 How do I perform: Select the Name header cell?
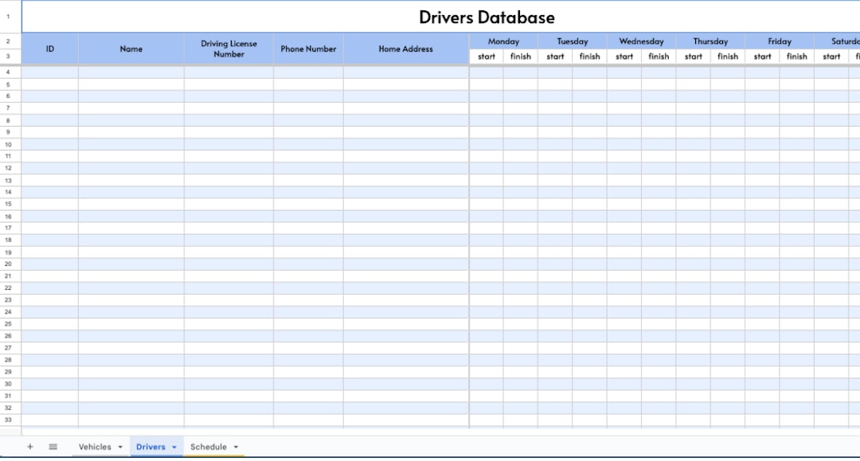click(131, 49)
